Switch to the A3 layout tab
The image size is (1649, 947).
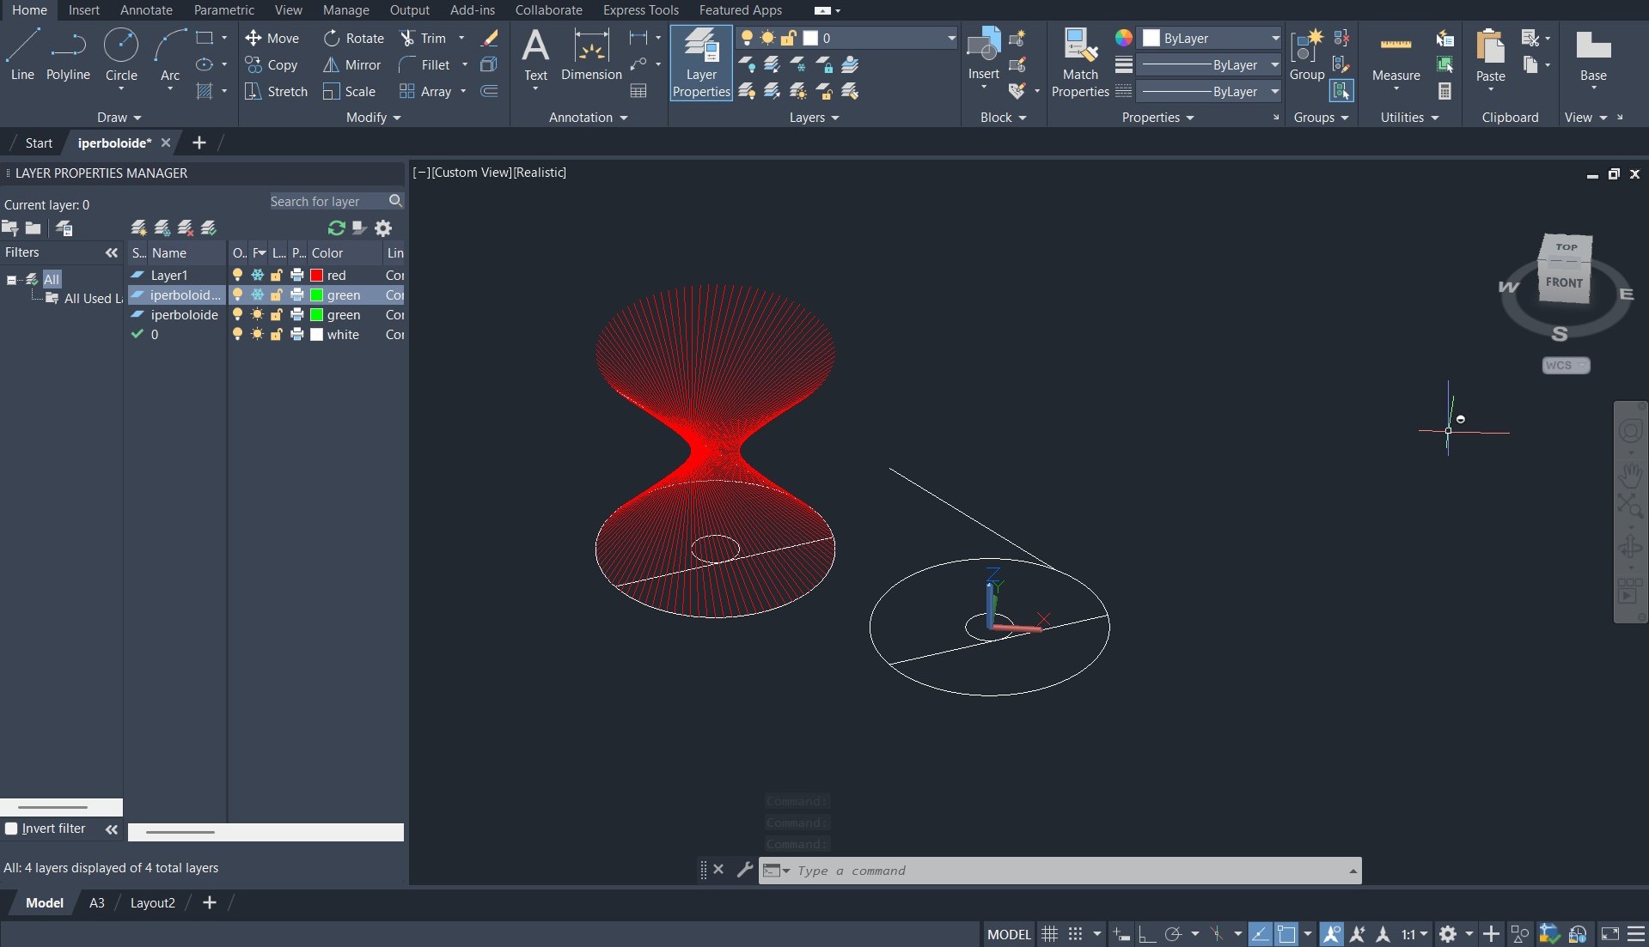(97, 903)
